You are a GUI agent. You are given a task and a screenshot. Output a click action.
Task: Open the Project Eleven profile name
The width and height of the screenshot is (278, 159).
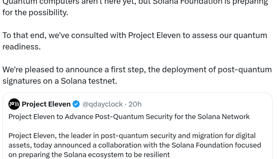pos(46,104)
